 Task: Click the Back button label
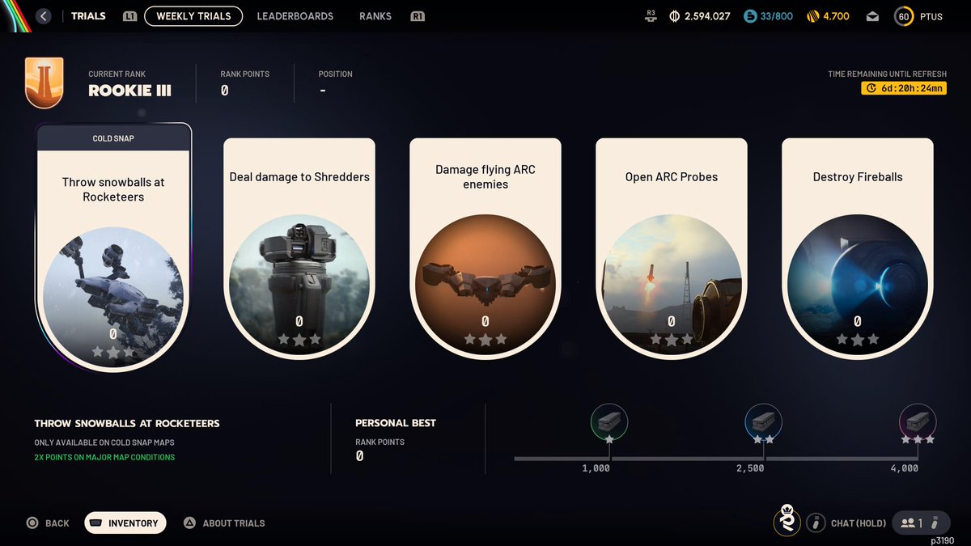pyautogui.click(x=57, y=523)
